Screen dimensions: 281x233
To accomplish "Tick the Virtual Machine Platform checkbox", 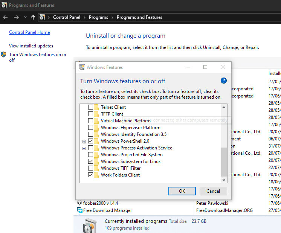I will (x=90, y=121).
